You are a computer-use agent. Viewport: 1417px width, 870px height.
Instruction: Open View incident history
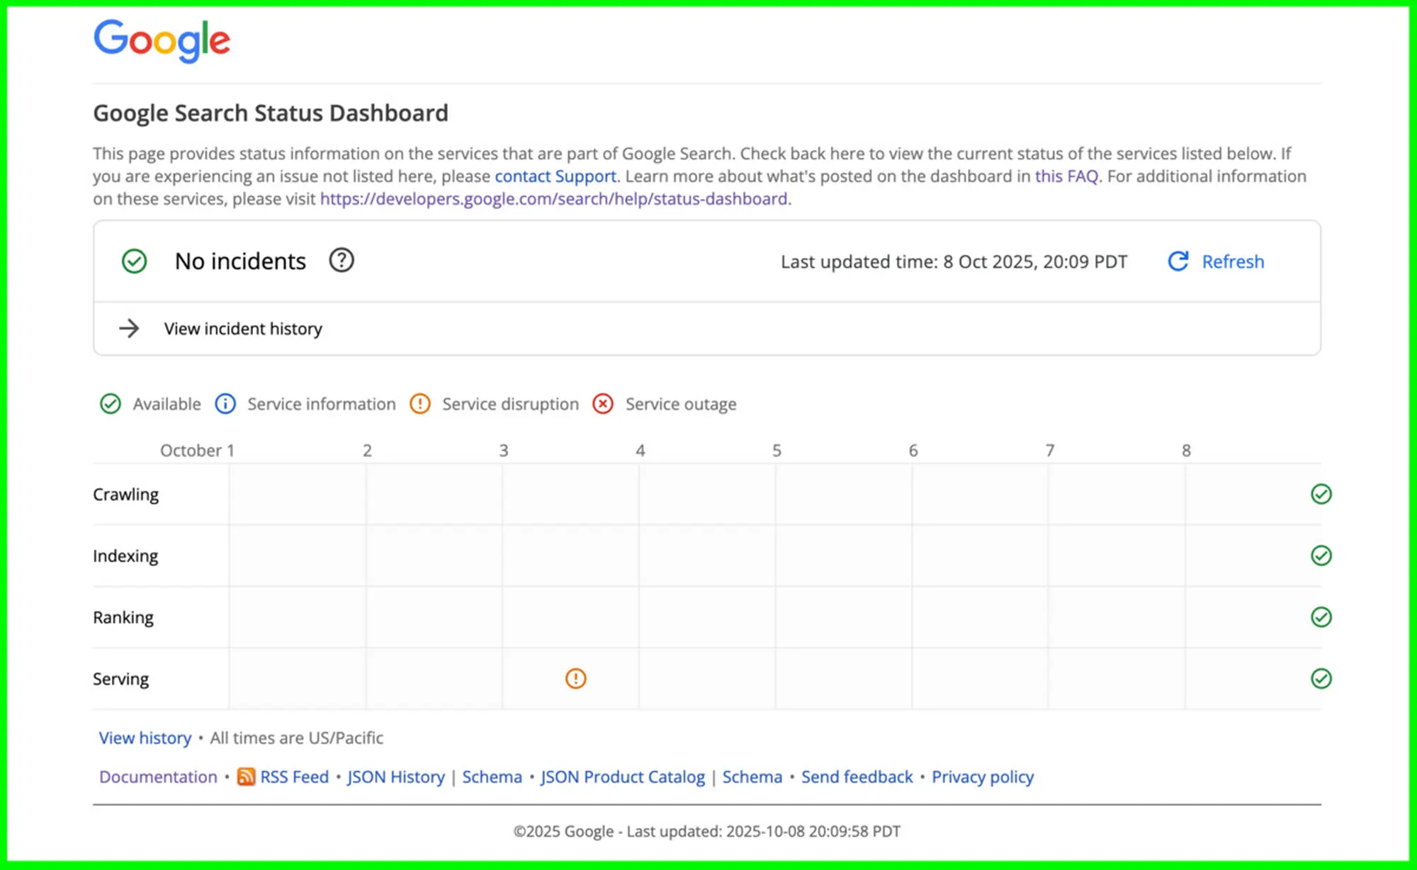(243, 329)
